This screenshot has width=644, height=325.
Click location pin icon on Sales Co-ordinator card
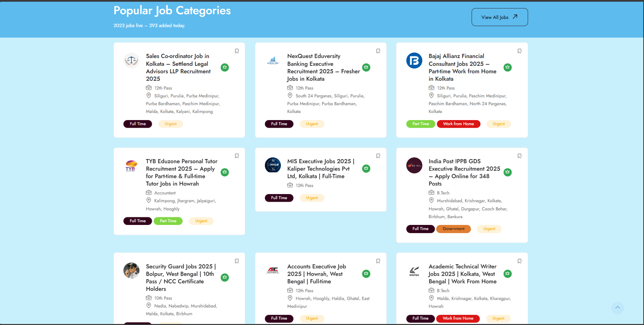point(149,96)
